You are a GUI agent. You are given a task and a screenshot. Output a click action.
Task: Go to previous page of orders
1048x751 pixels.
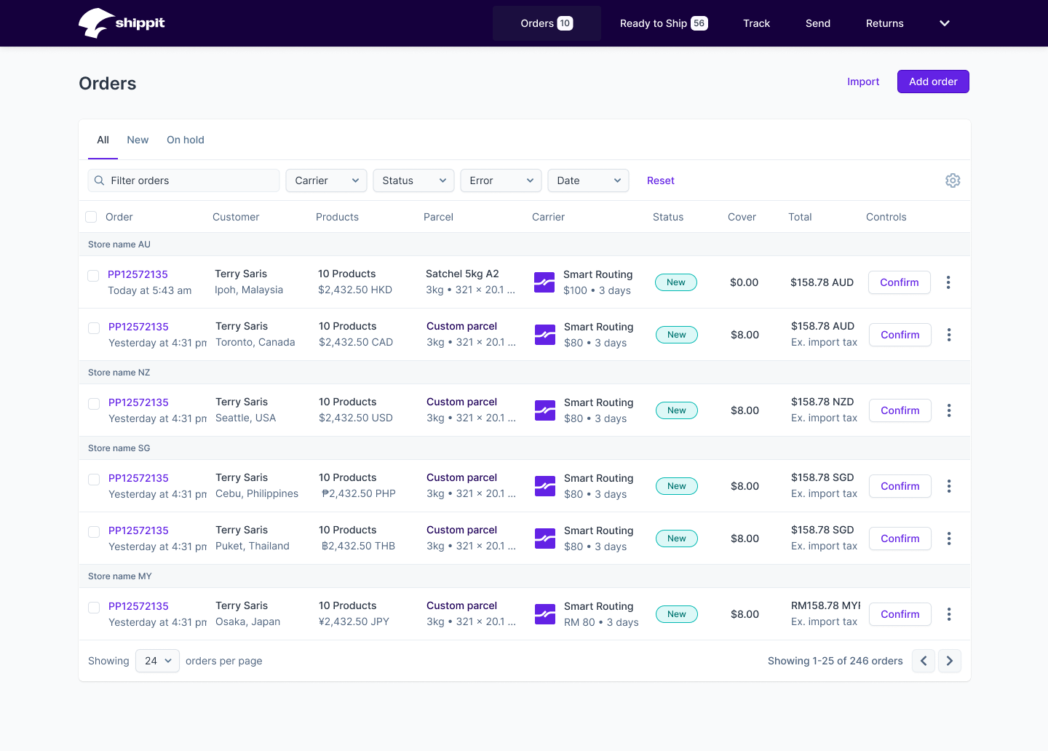pyautogui.click(x=924, y=661)
